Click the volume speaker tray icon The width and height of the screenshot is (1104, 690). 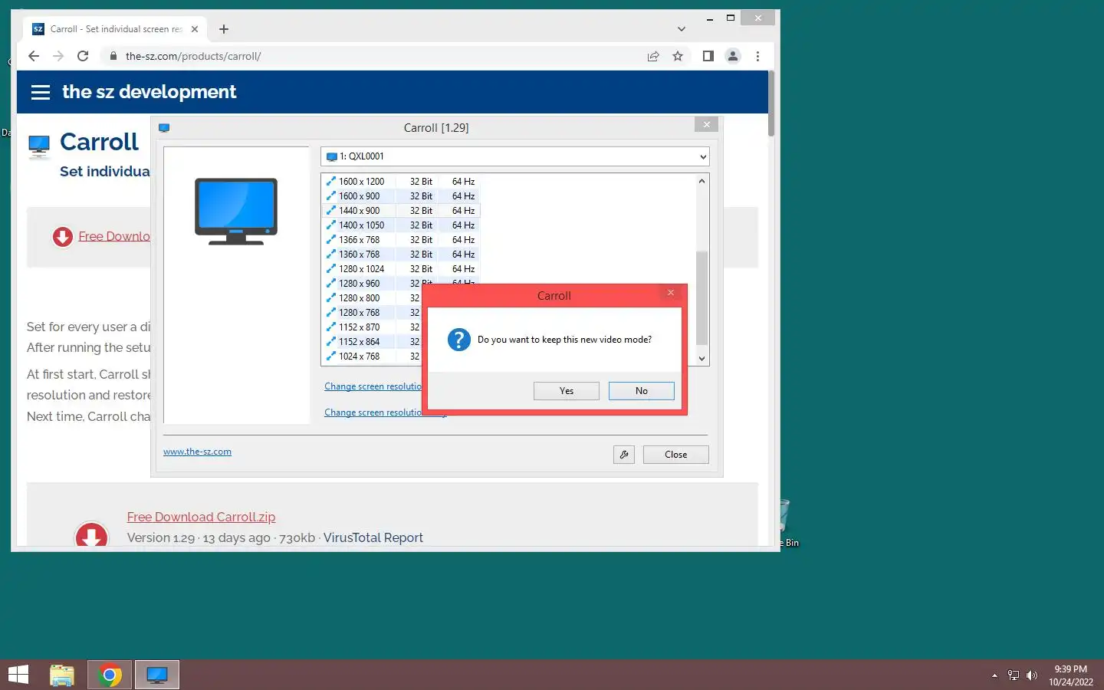(1032, 675)
